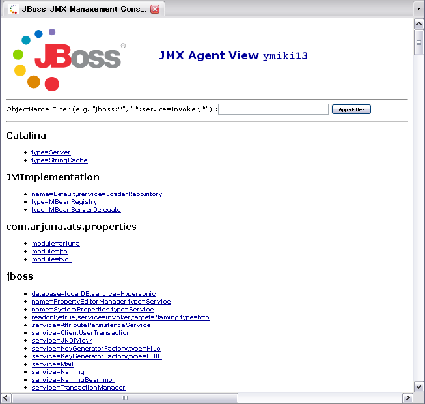The height and width of the screenshot is (404, 425).
Task: Open the service=NamingBeanImpl link
Action: point(73,380)
